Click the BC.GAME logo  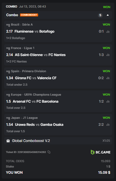(x=101, y=152)
